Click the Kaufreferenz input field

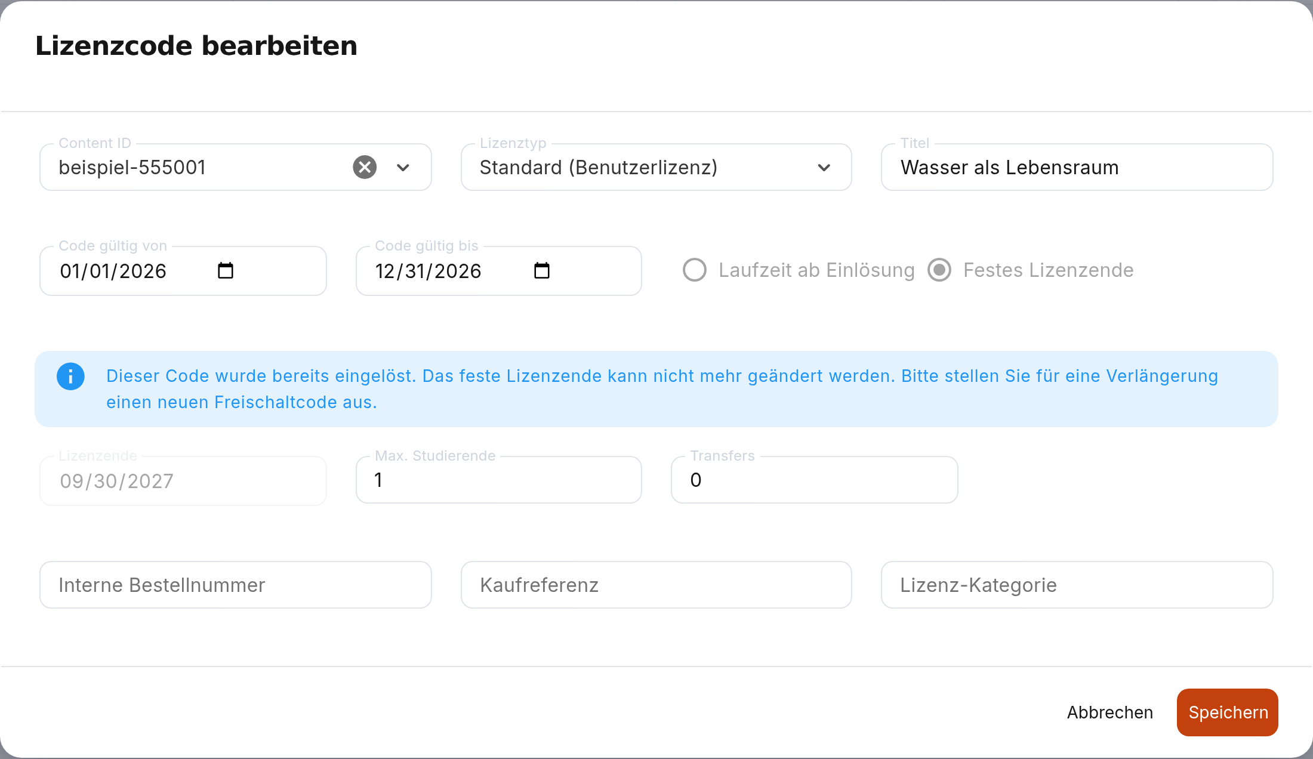point(656,585)
